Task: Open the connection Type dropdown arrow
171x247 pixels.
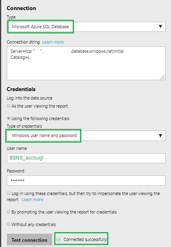Action: 160,27
